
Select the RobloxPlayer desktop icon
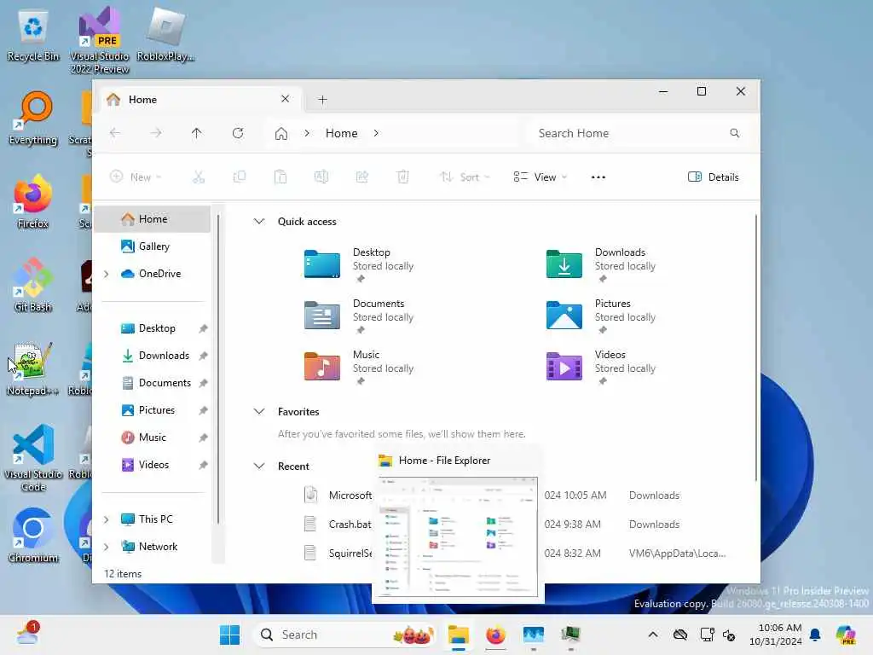(x=165, y=35)
